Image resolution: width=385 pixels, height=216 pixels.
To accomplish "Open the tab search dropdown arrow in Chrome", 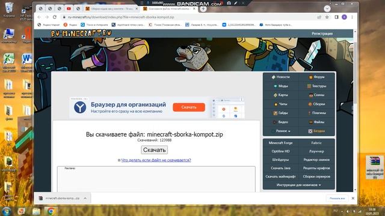I will coord(327,9).
